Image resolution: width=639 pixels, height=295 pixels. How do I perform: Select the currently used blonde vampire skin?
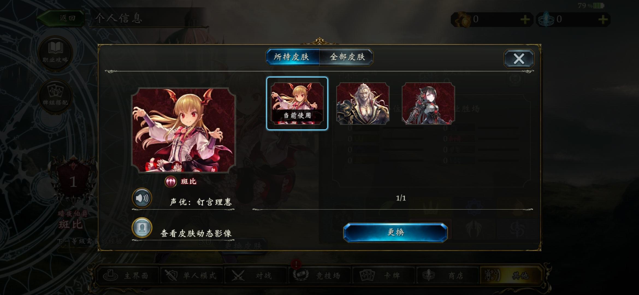(297, 104)
